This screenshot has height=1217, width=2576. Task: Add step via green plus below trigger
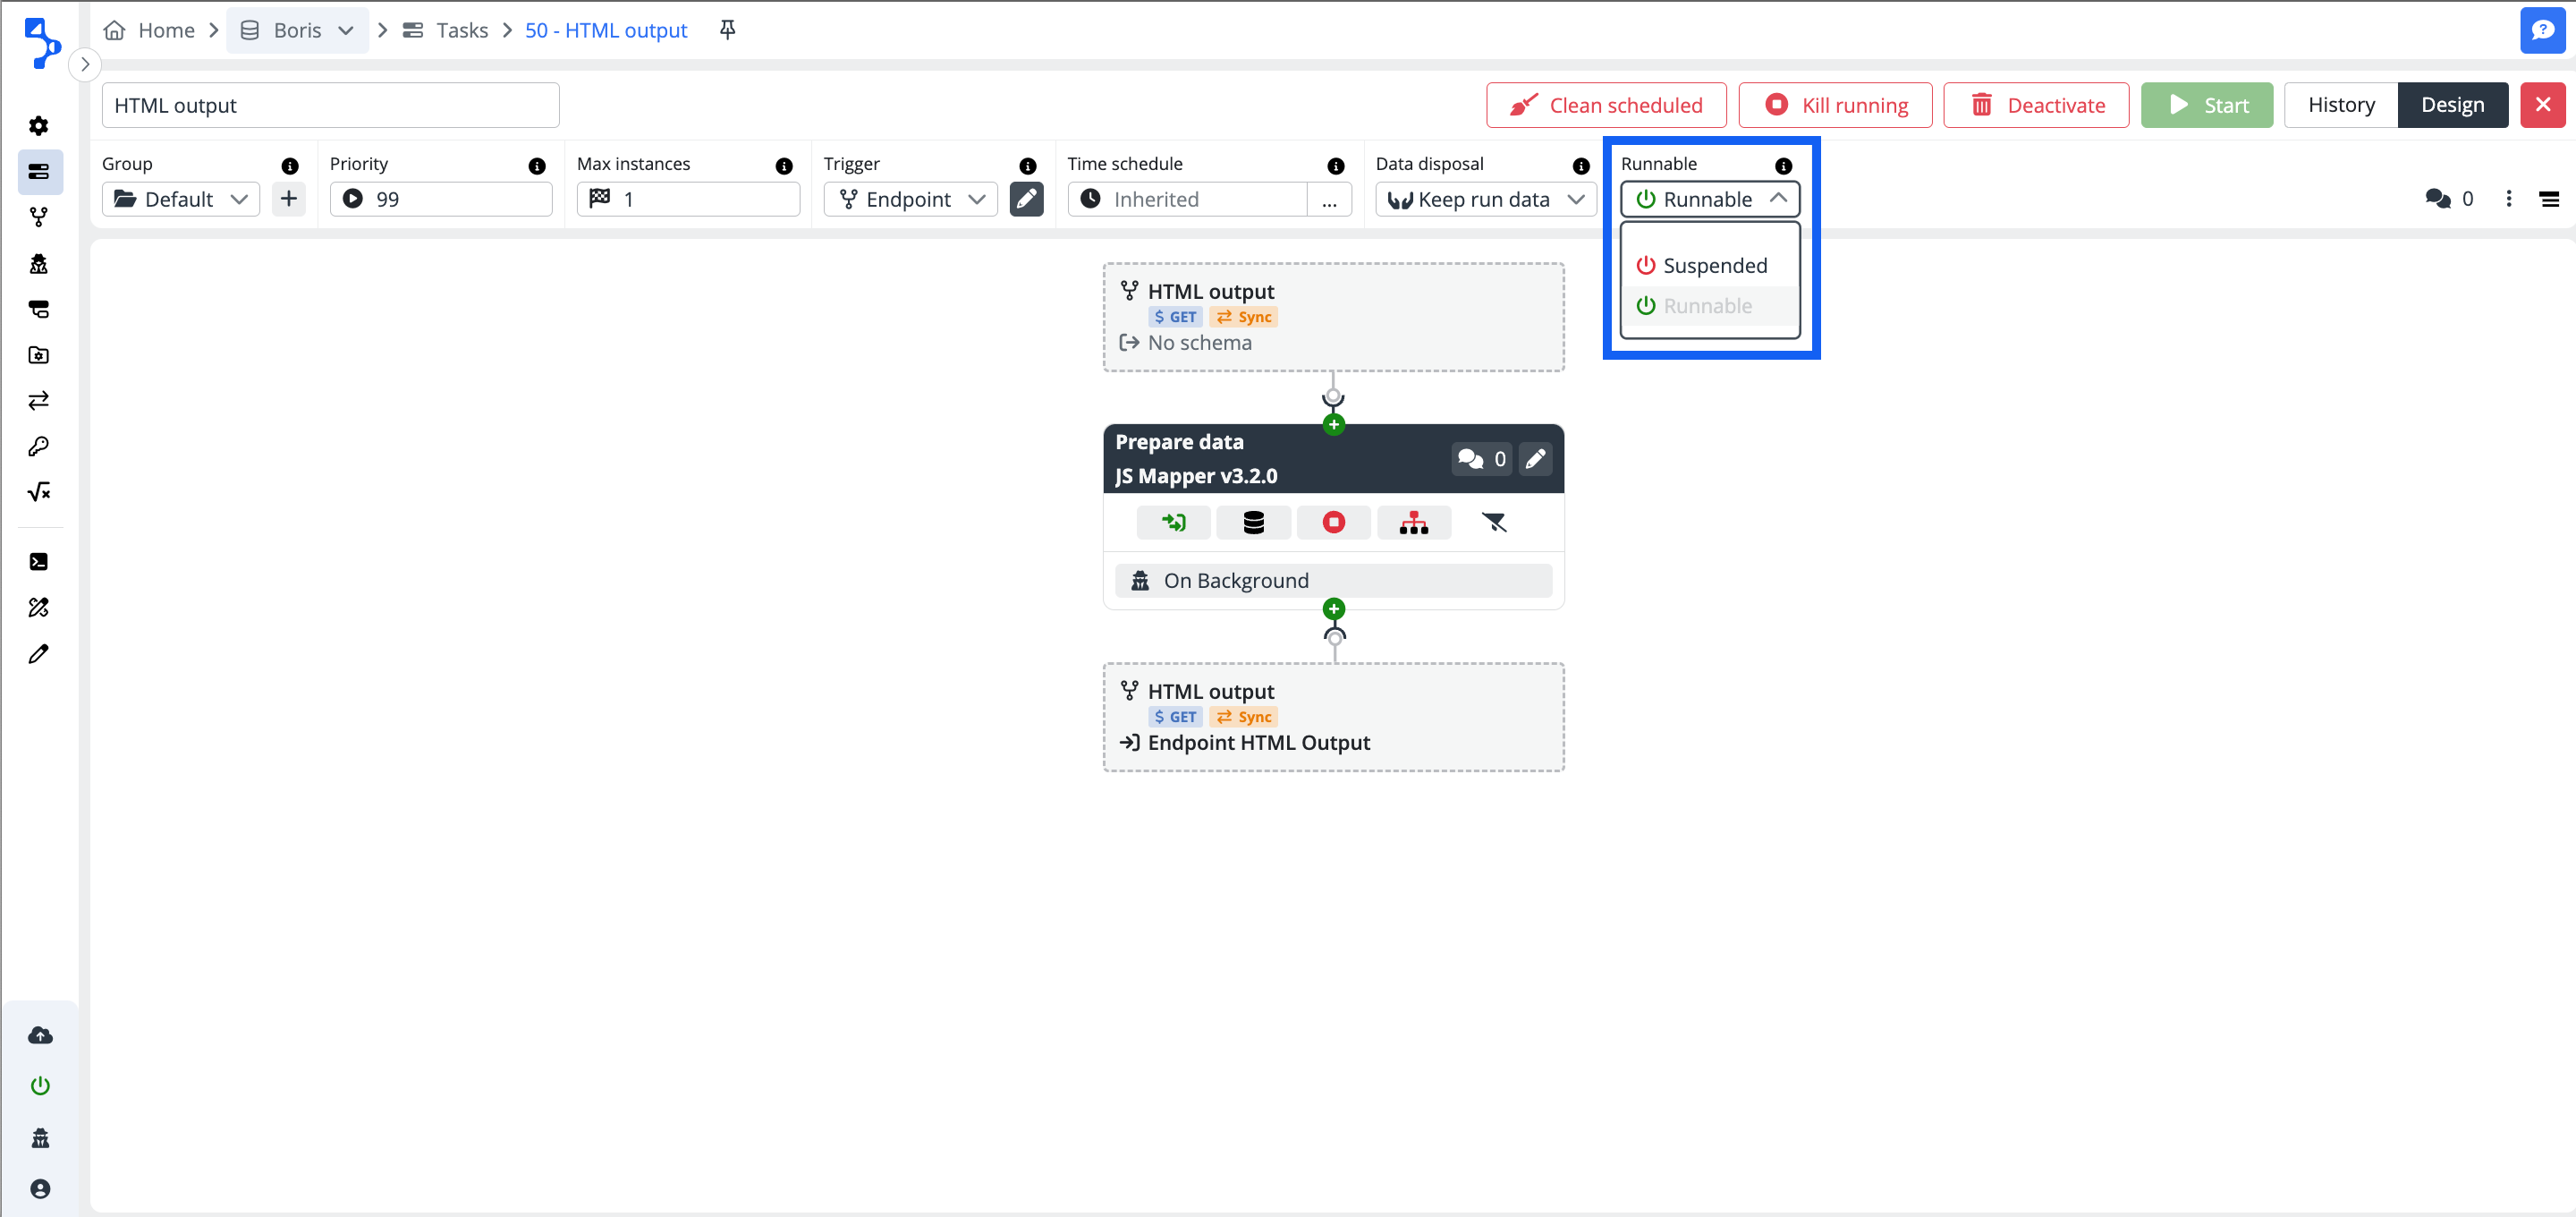point(1333,425)
